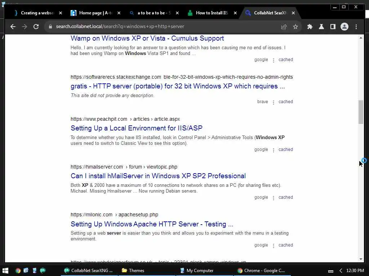
Task: Close the CollabNet SearXNG tab
Action: point(293,13)
